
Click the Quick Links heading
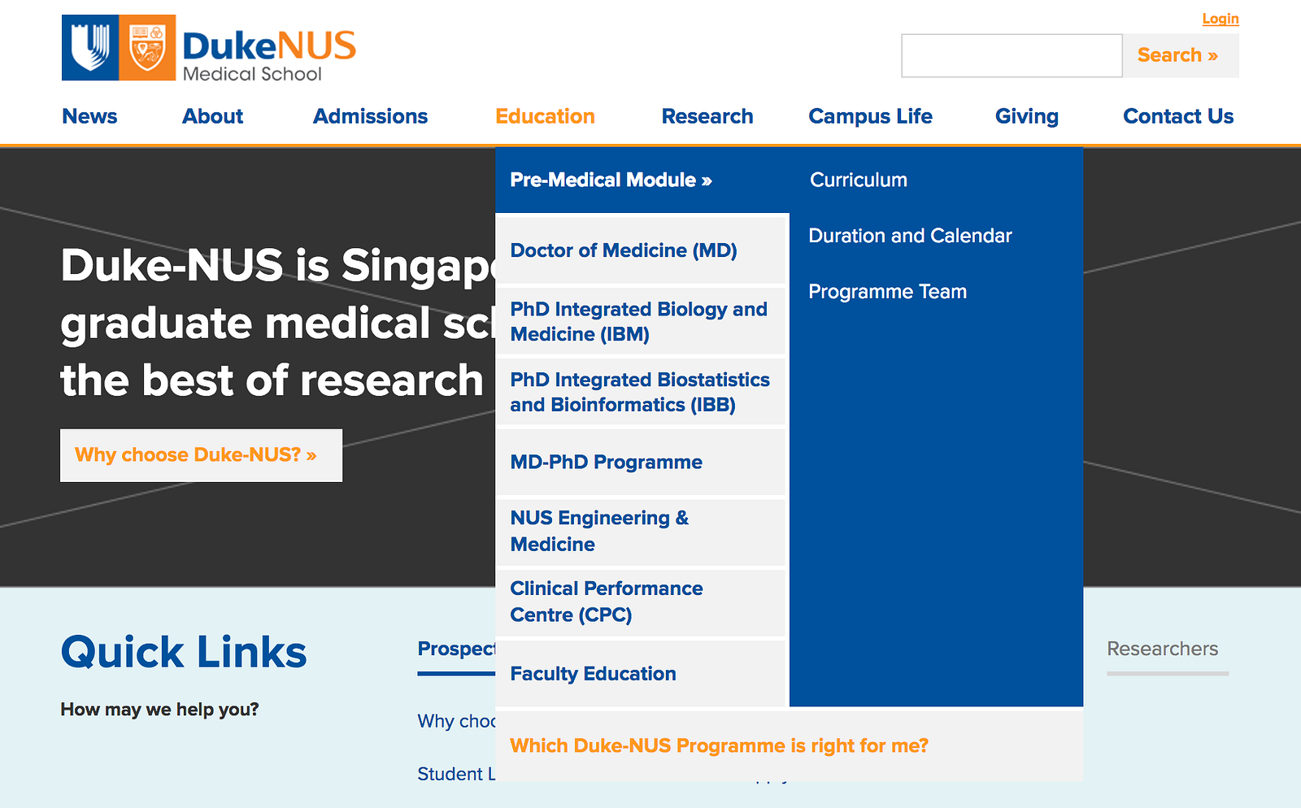pos(184,652)
